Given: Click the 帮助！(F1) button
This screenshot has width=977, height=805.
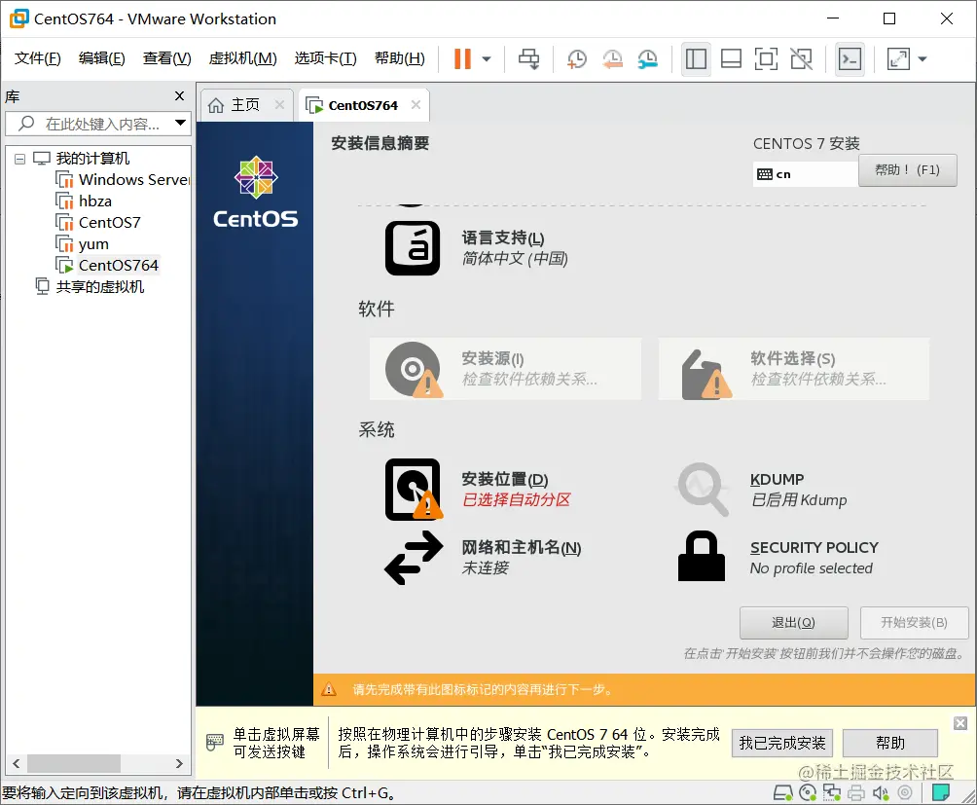Looking at the screenshot, I should pyautogui.click(x=907, y=170).
